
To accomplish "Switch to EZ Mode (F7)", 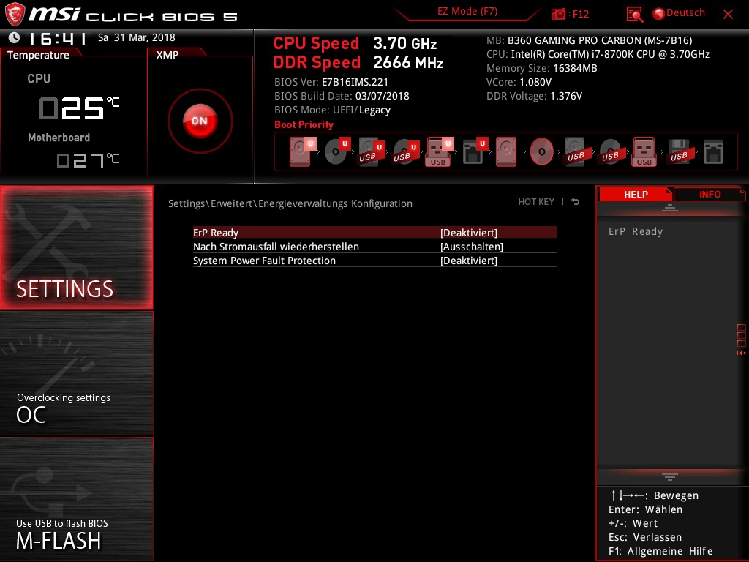I will click(467, 12).
